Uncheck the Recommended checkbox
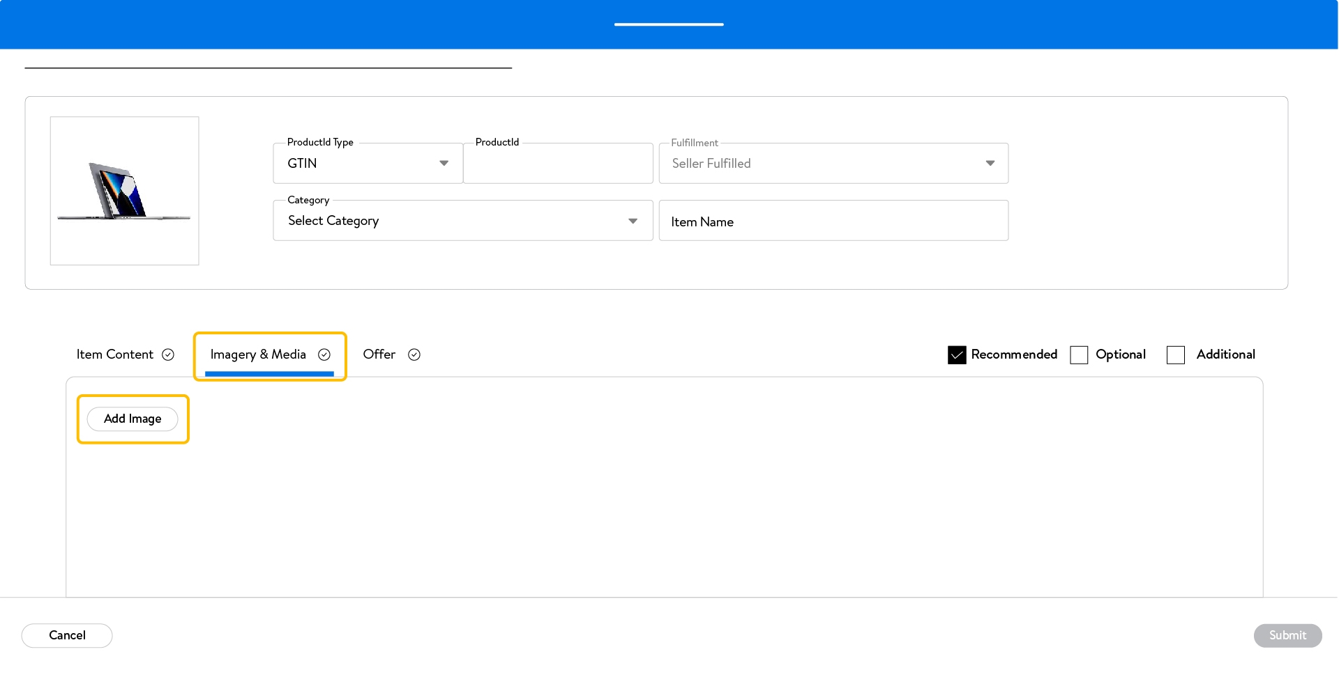This screenshot has height=677, width=1339. tap(957, 355)
